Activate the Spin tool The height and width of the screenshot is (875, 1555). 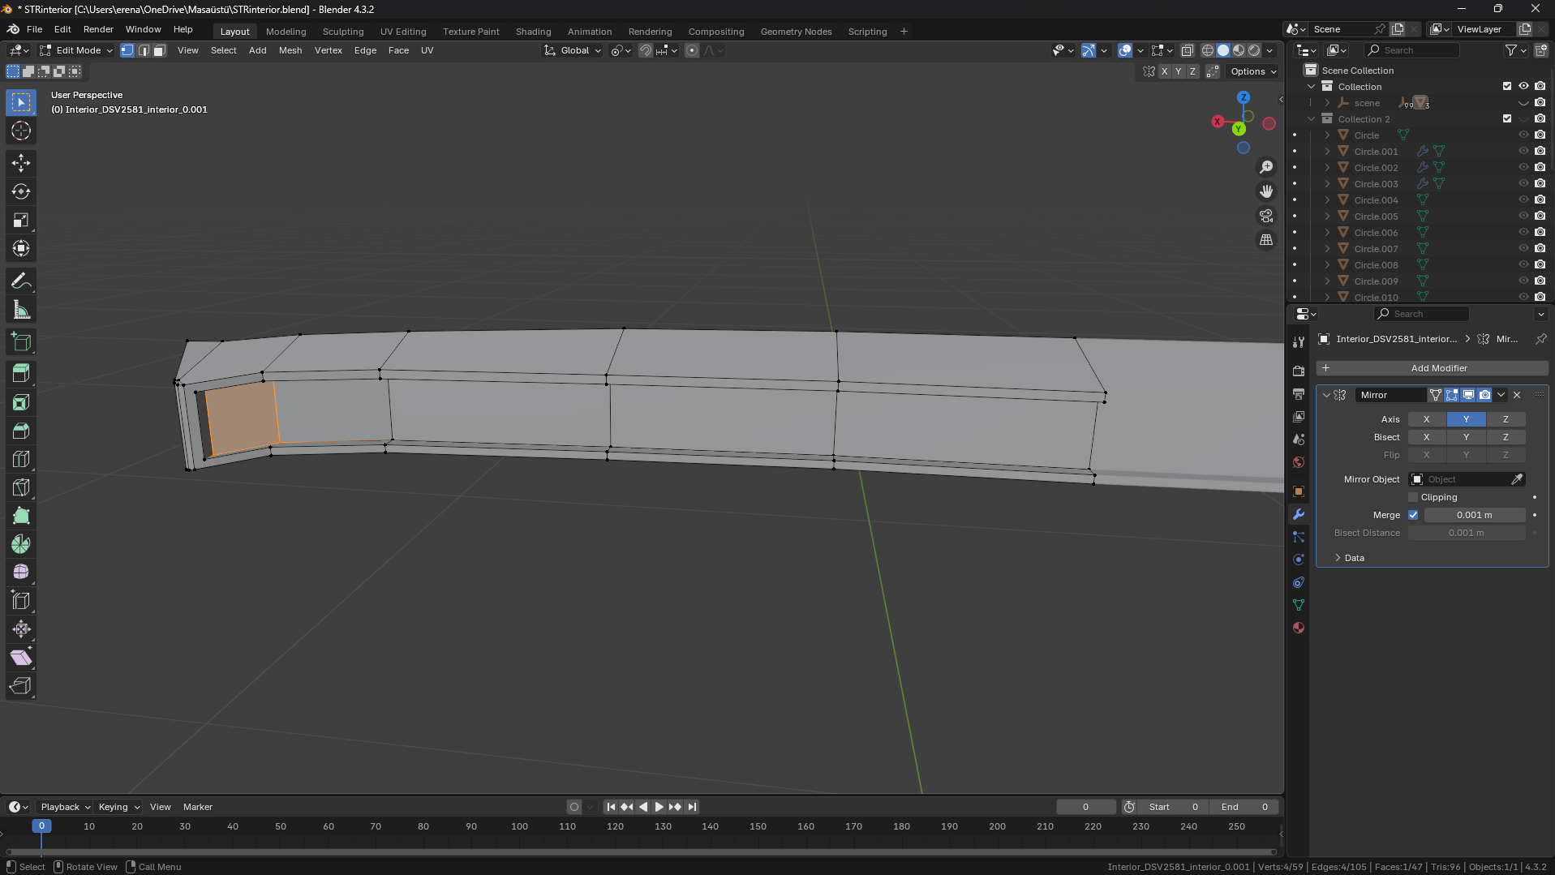coord(21,544)
